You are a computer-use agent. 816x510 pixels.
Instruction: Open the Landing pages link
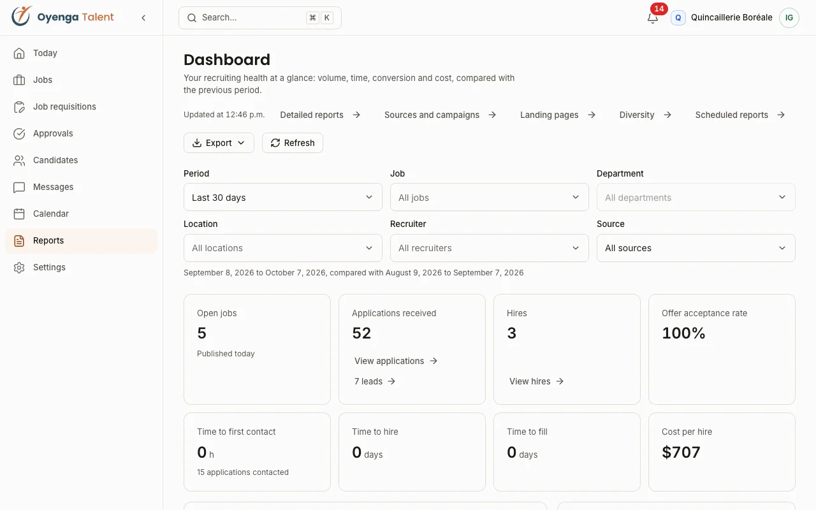pyautogui.click(x=558, y=115)
